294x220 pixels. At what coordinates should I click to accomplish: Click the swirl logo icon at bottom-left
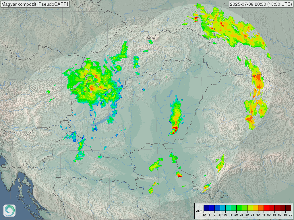coord(9,211)
